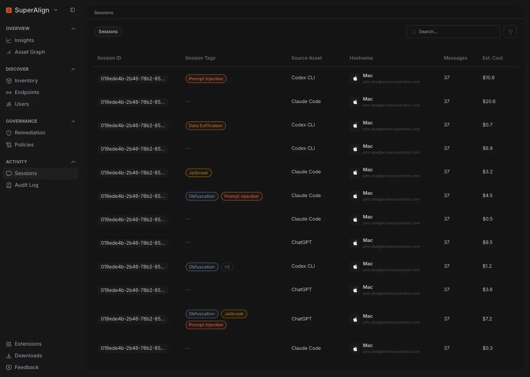Click the Sessions chat bubble icon

[x=9, y=173]
